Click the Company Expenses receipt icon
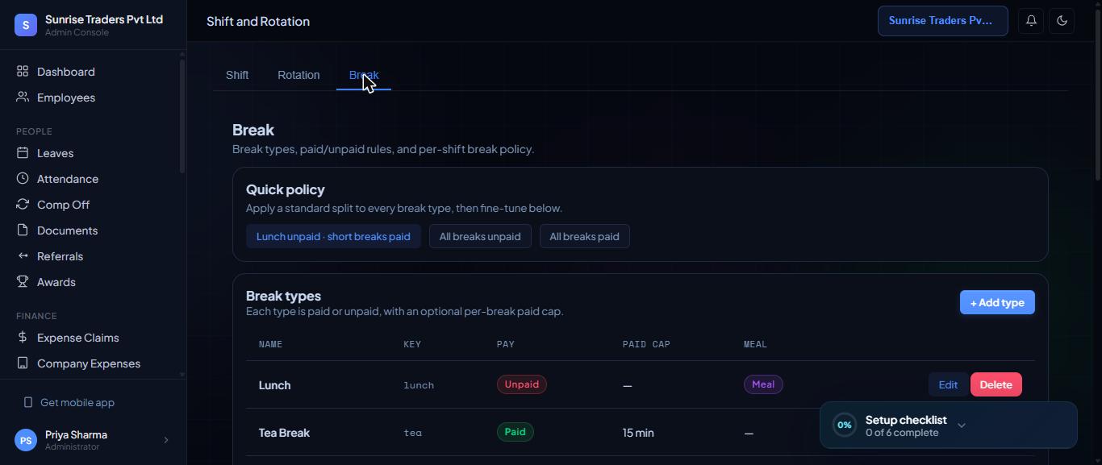 pyautogui.click(x=23, y=363)
